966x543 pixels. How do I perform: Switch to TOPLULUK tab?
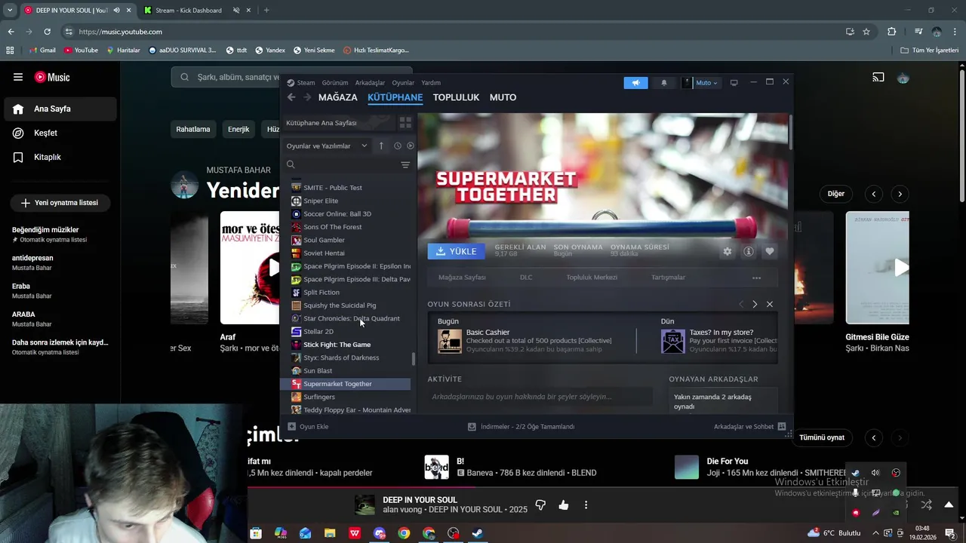456,97
